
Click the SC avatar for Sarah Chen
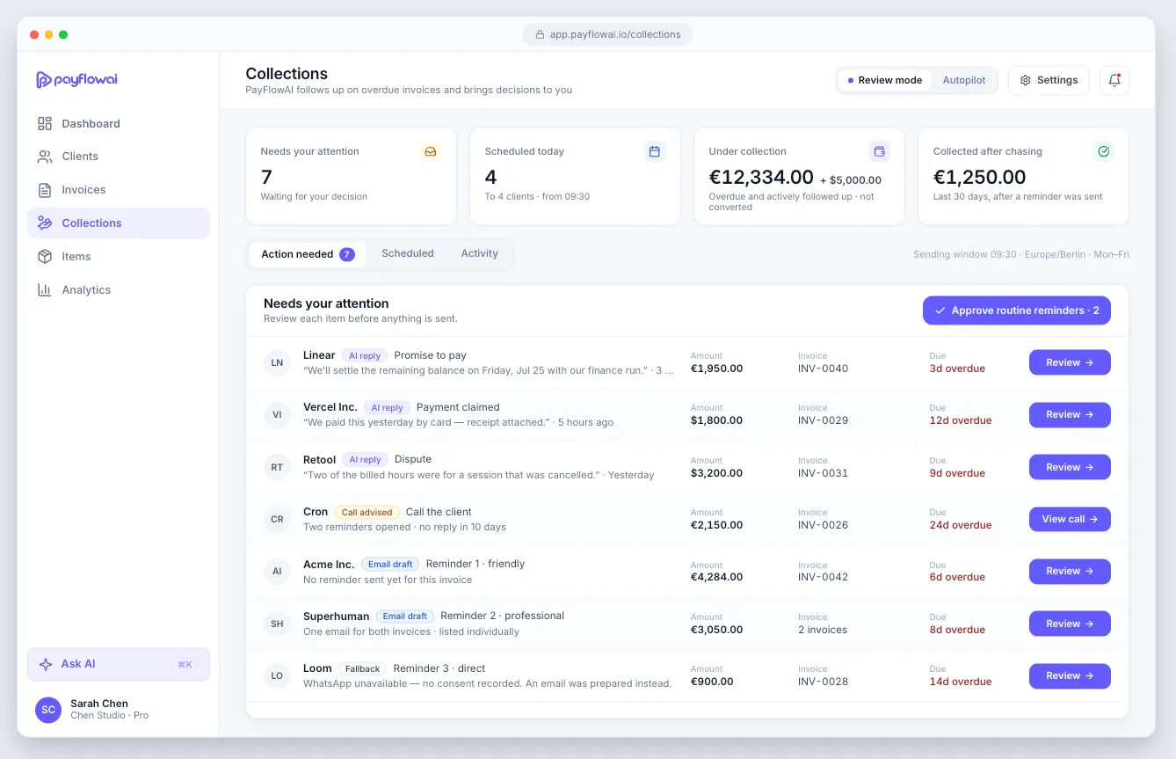coord(48,710)
